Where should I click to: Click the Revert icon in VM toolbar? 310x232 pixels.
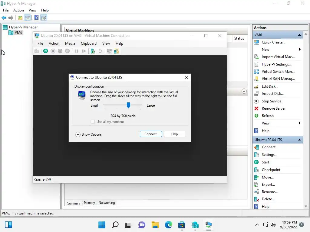click(x=100, y=51)
